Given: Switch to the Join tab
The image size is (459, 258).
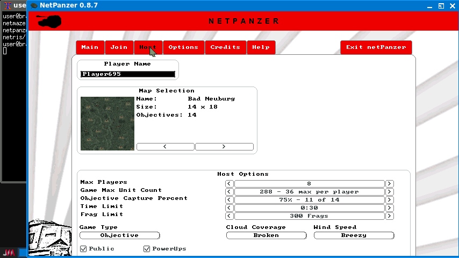Looking at the screenshot, I should 119,47.
